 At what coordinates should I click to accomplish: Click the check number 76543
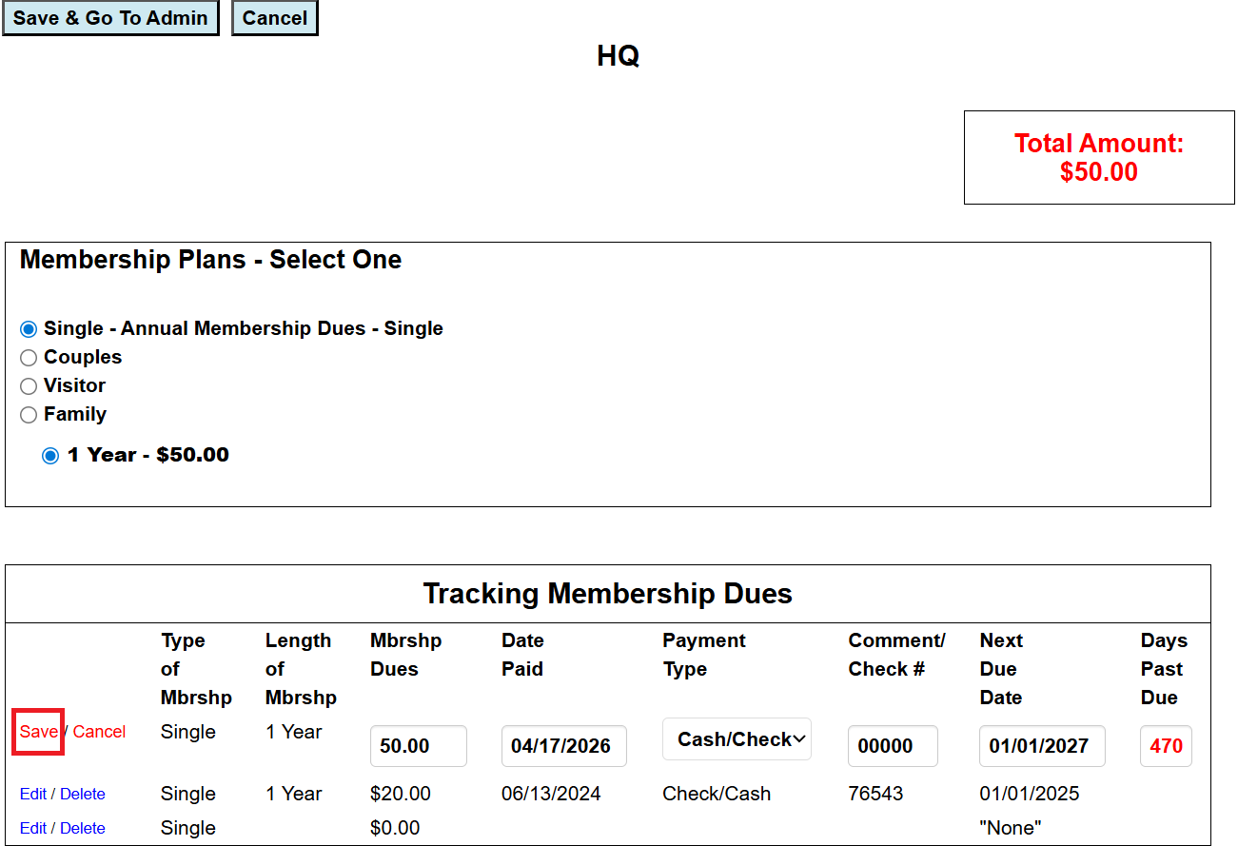875,794
